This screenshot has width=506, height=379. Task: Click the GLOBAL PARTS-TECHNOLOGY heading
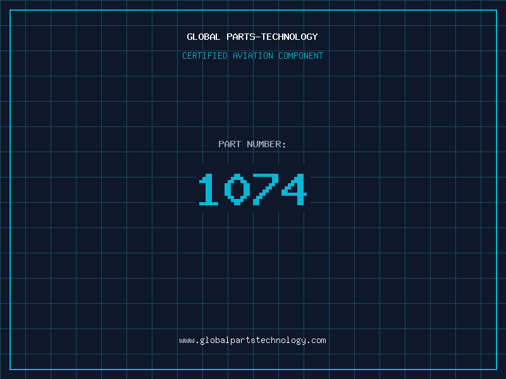[x=252, y=37]
